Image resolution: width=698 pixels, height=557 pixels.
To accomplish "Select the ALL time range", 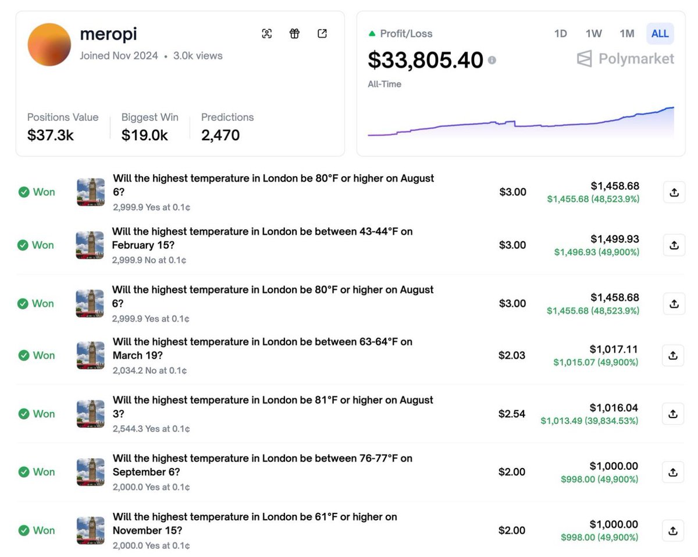I will (660, 34).
